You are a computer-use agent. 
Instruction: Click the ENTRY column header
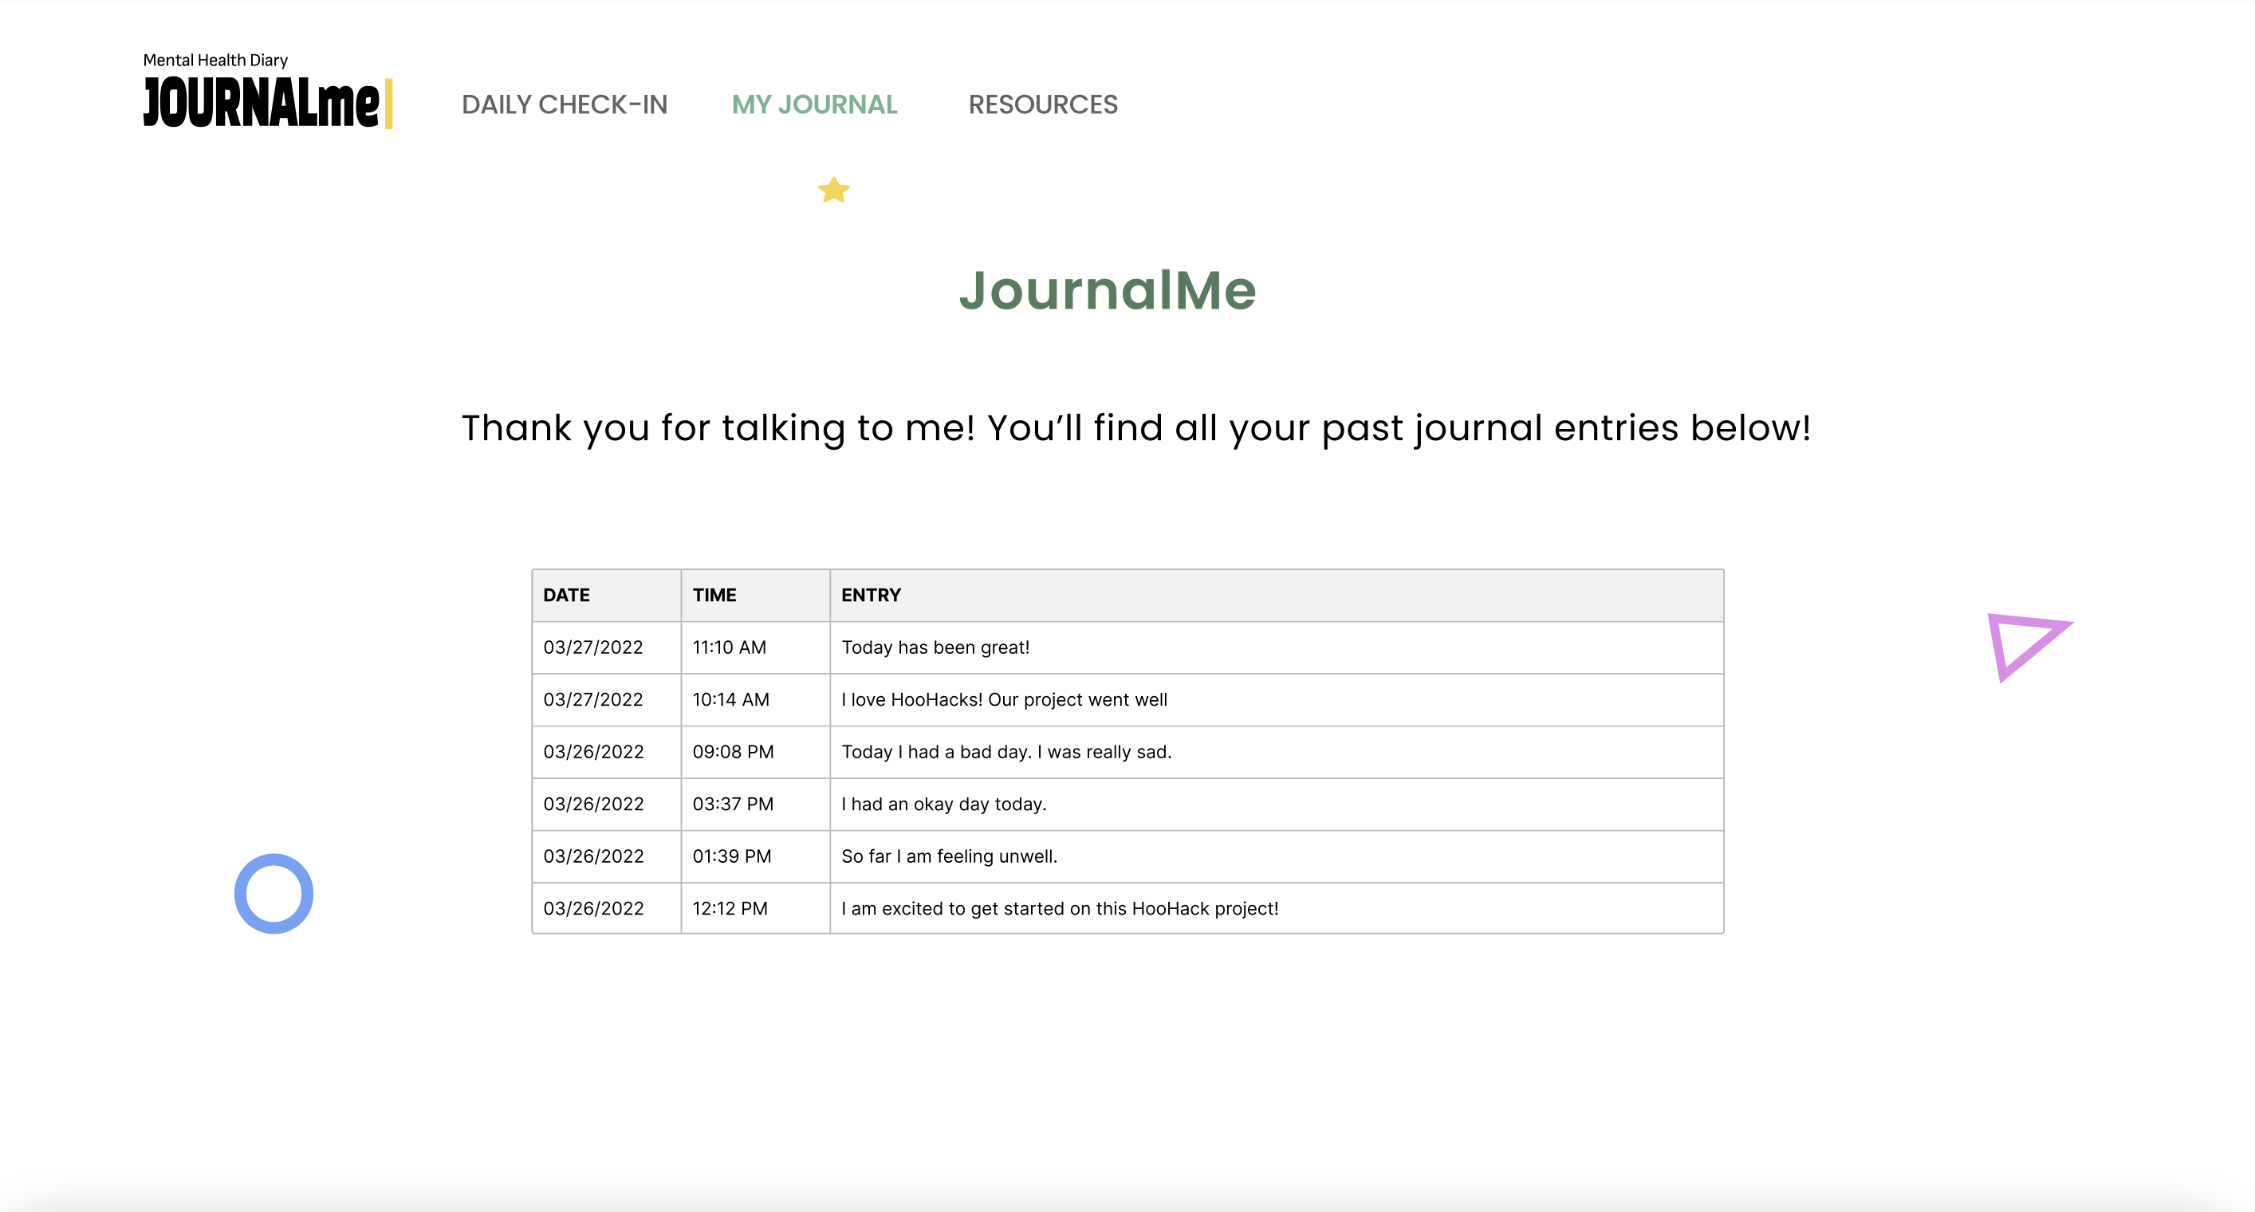(871, 595)
